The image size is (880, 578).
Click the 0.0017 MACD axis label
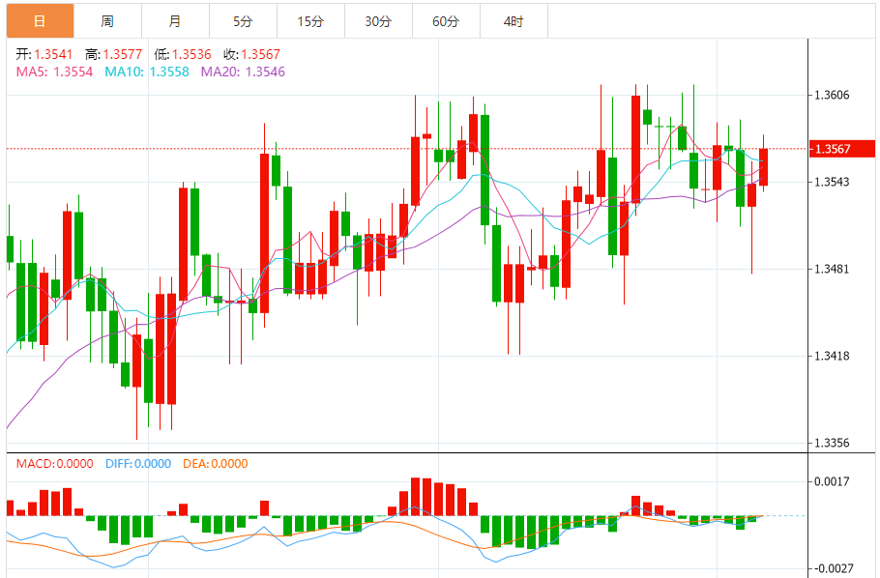833,481
